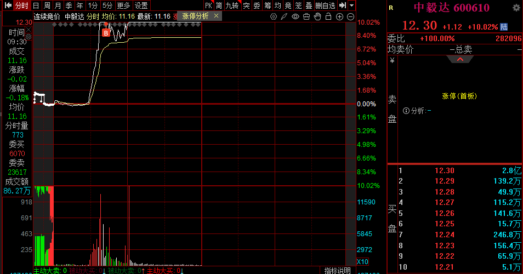Toggle the 笼 toolbar button
The height and width of the screenshot is (274, 523).
tap(299, 5)
